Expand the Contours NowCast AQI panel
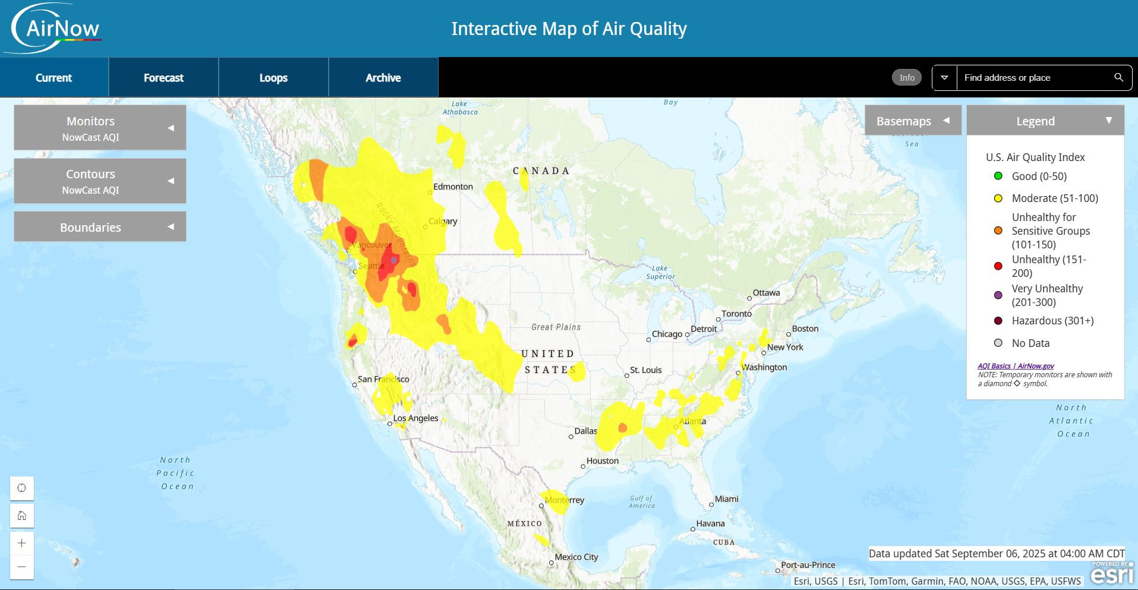Image resolution: width=1138 pixels, height=590 pixels. tap(100, 181)
